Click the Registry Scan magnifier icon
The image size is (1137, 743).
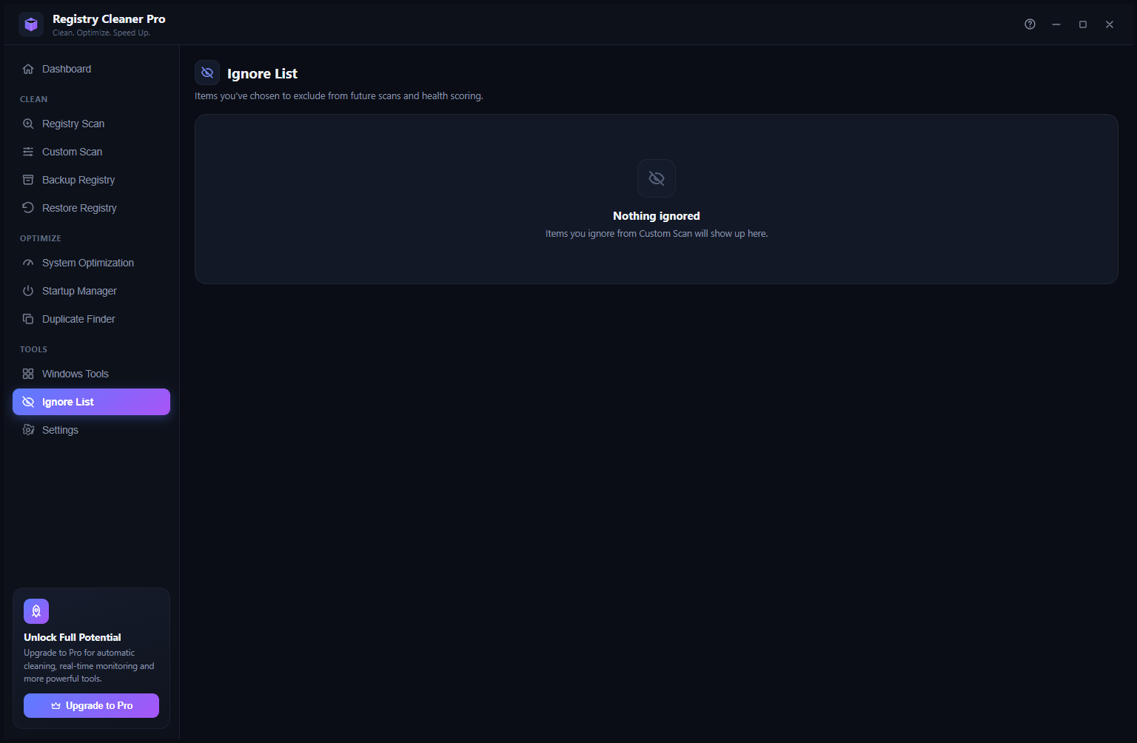(x=28, y=124)
